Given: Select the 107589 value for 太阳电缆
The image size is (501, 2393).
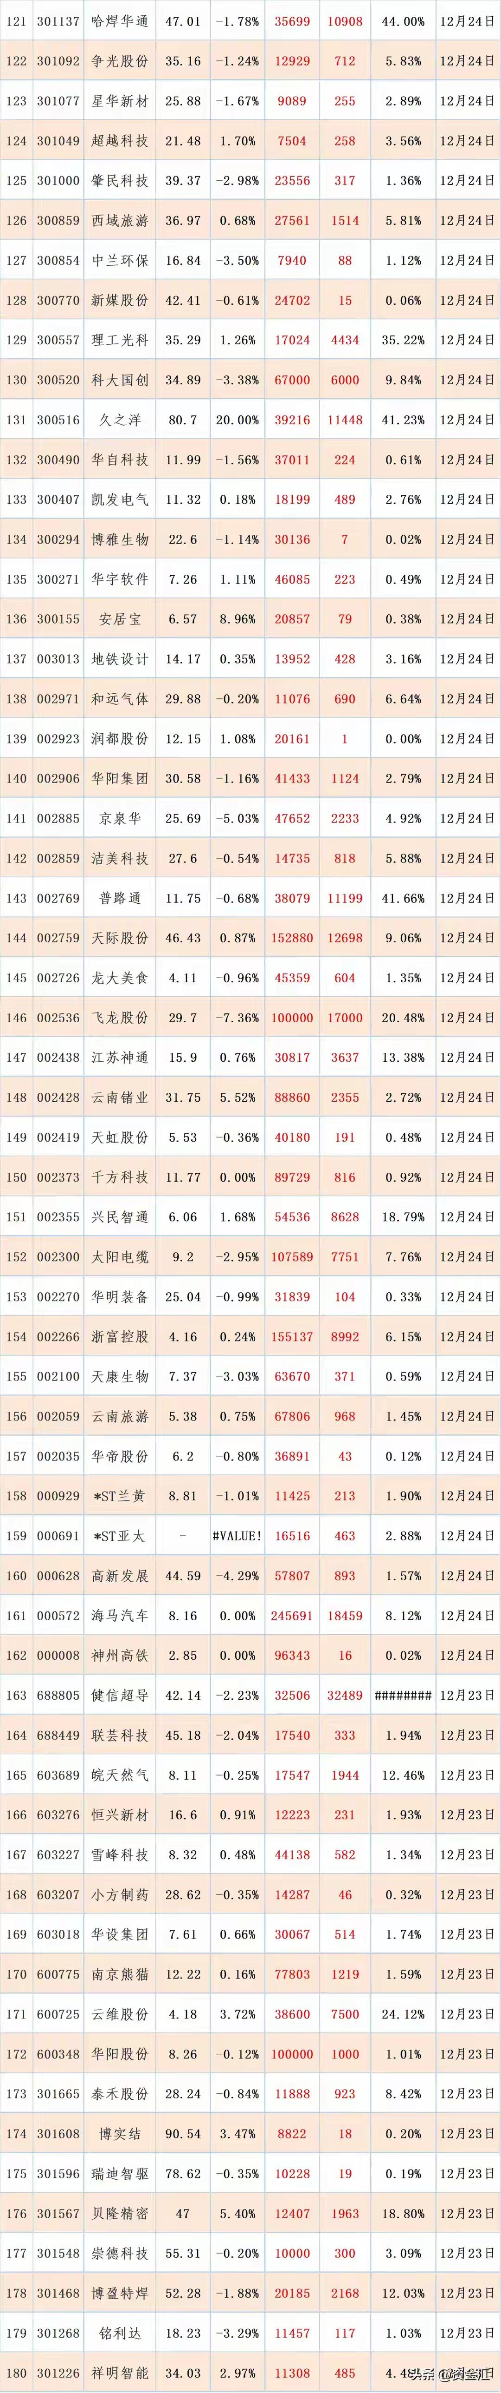Looking at the screenshot, I should (x=292, y=1257).
